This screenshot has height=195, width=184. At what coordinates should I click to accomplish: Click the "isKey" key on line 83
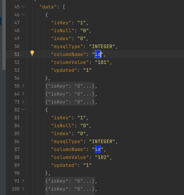click(x=61, y=118)
